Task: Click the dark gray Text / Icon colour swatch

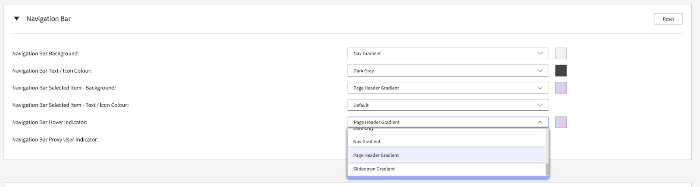Action: tap(561, 71)
